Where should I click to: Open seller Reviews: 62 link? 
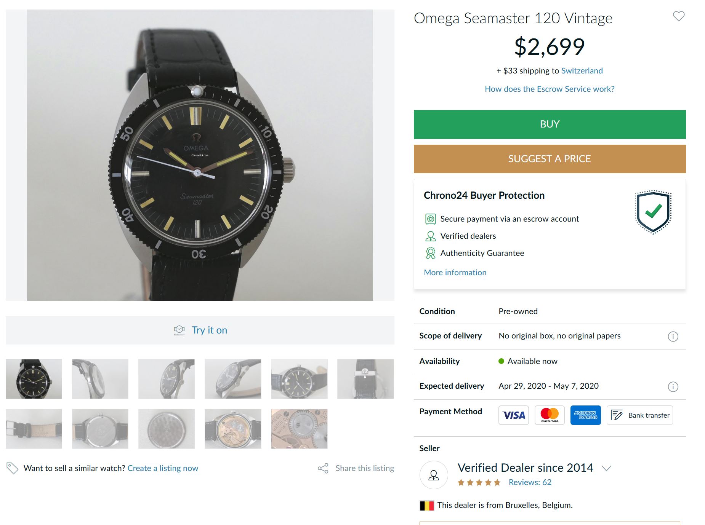pos(530,482)
